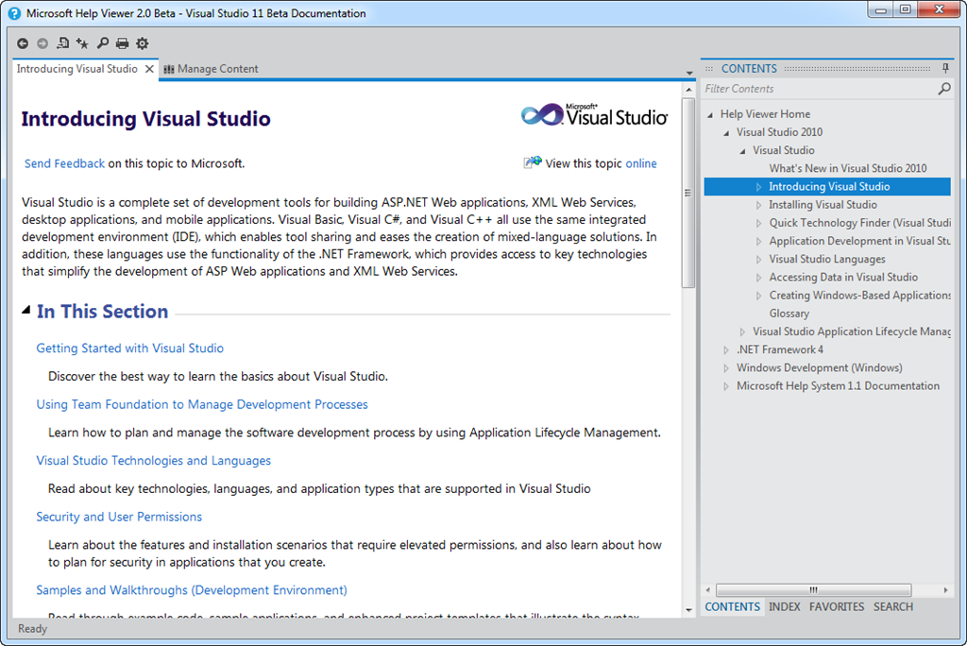This screenshot has width=967, height=646.
Task: Expand Windows Development (Windows) node
Action: tap(726, 368)
